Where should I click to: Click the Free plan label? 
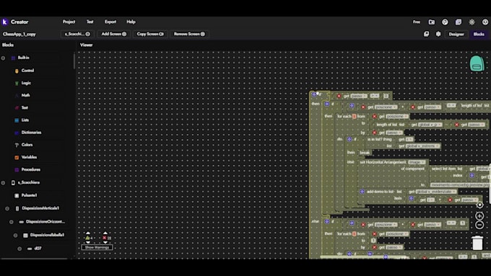417,22
